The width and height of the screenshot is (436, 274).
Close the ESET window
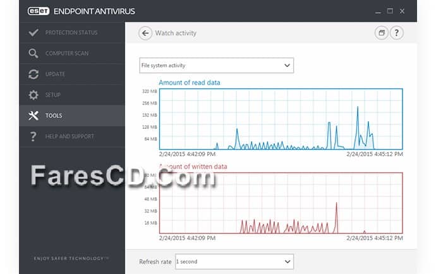[x=402, y=11]
